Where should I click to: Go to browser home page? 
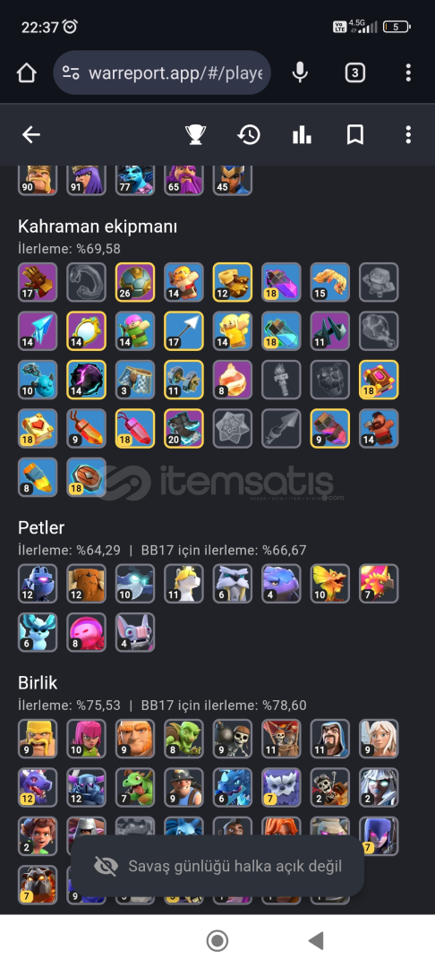click(27, 73)
